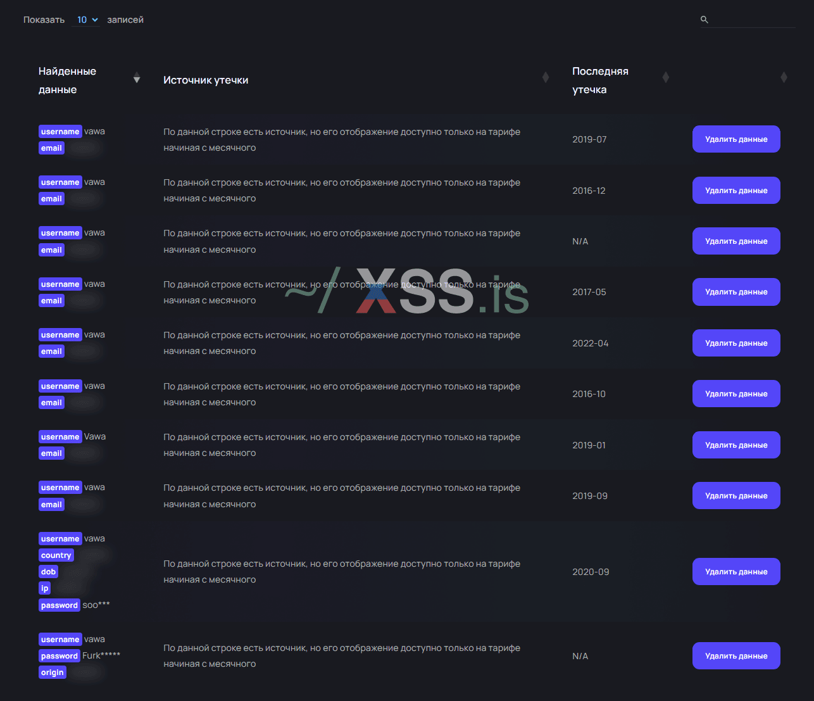This screenshot has height=701, width=814.
Task: Click the masked password "Furk*****"
Action: [101, 655]
